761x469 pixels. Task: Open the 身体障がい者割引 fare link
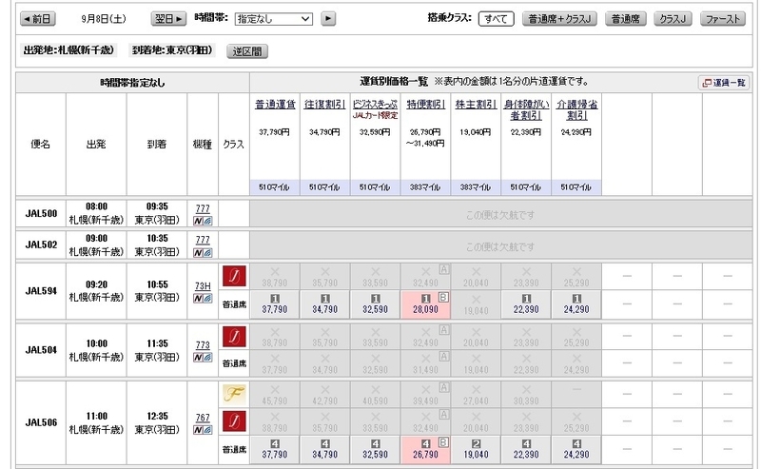click(526, 109)
